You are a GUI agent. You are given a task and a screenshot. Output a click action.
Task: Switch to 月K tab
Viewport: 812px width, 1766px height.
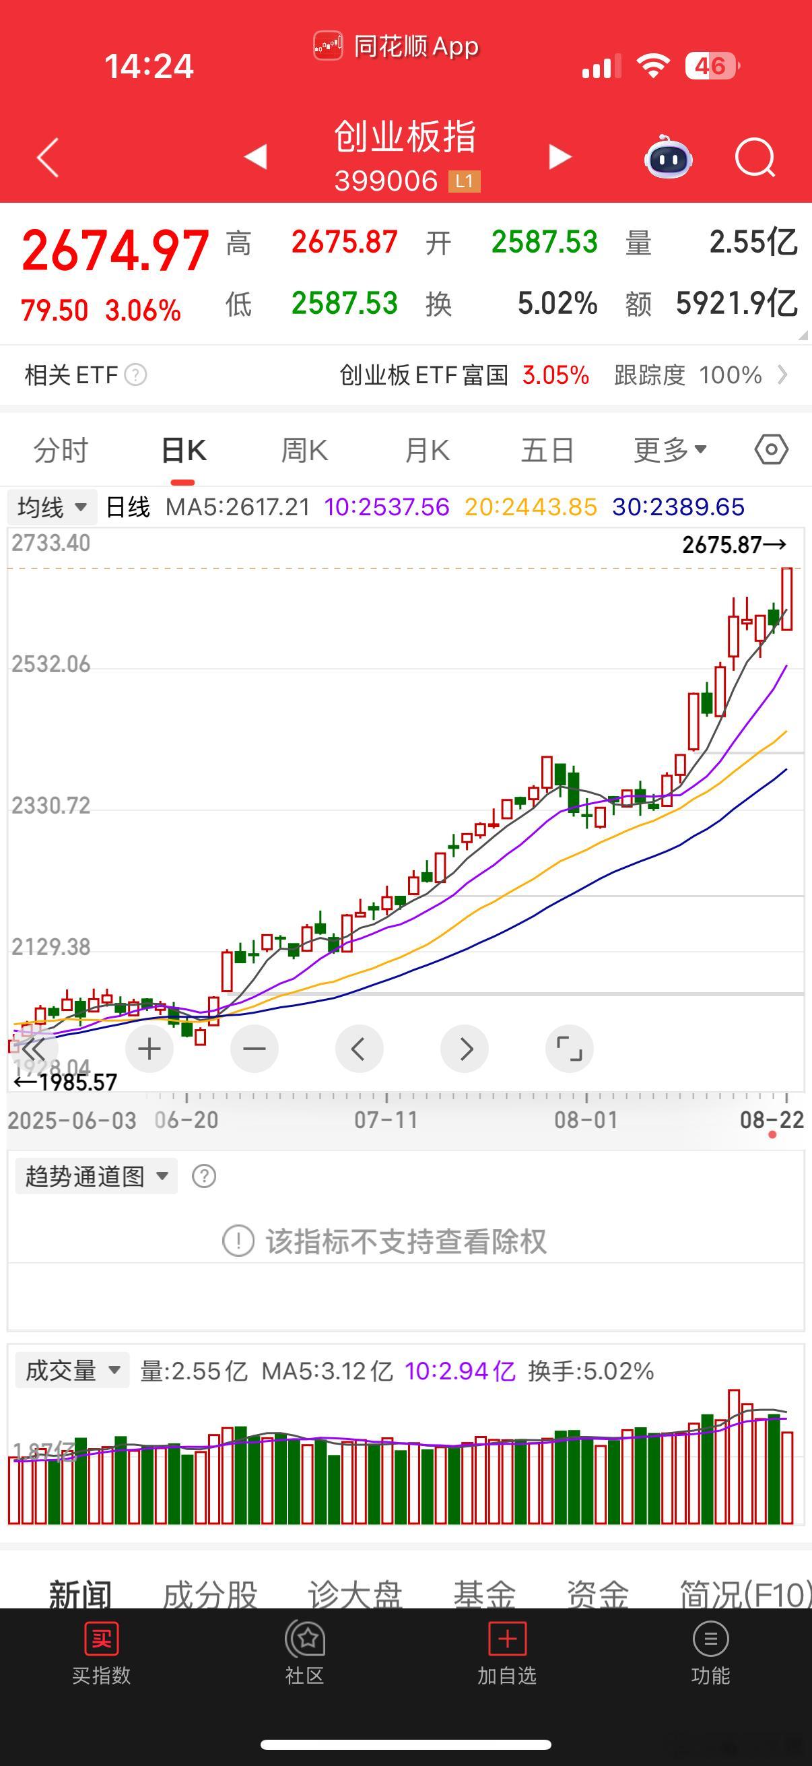click(x=427, y=451)
